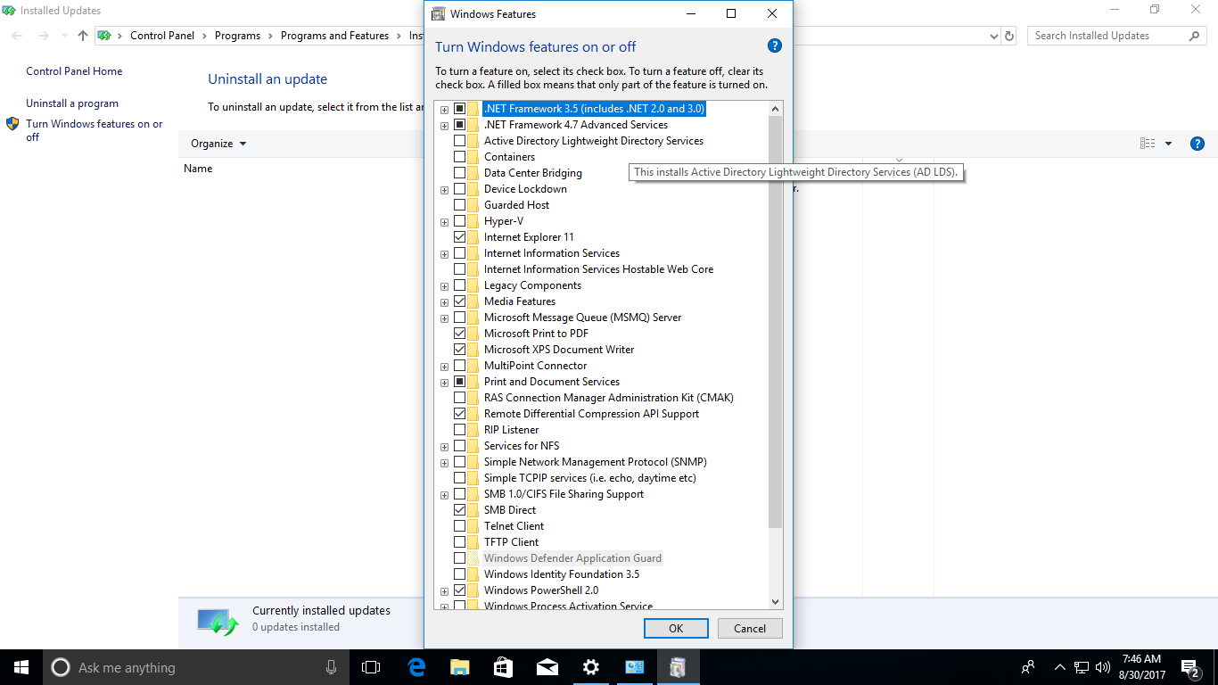Click the features list scroll up arrow
Viewport: 1218px width, 685px height.
[x=775, y=109]
